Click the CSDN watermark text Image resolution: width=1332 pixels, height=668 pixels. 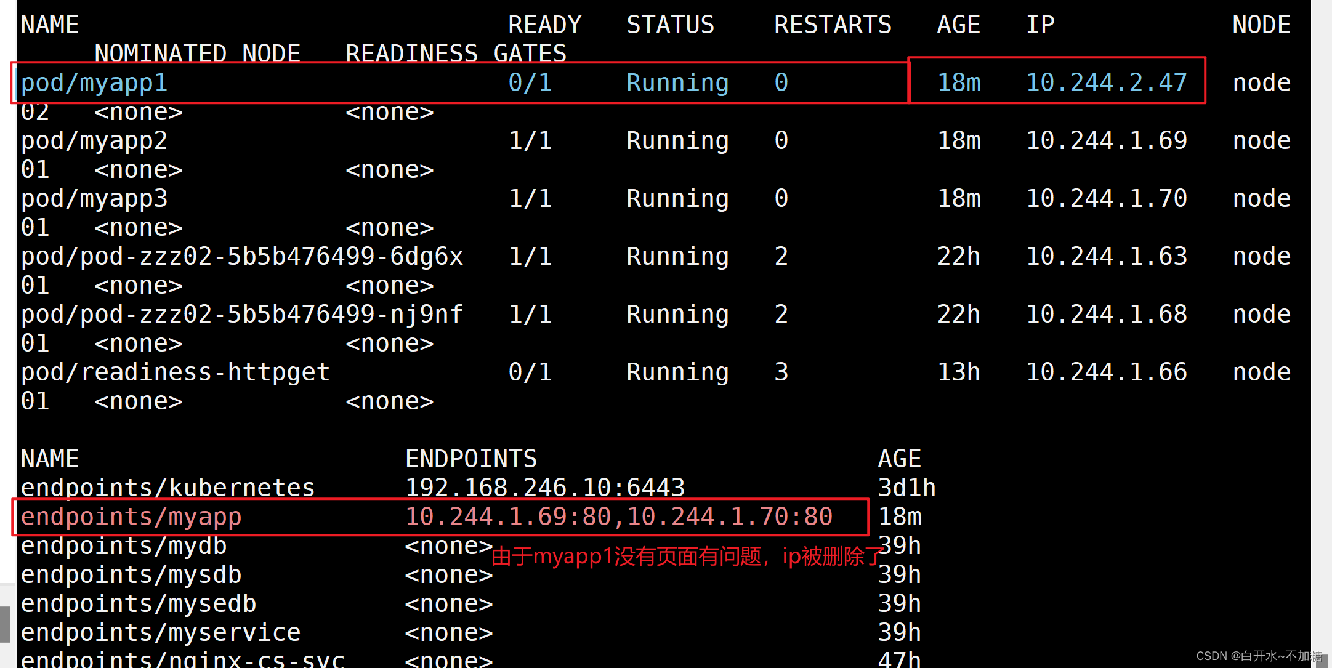(1259, 656)
